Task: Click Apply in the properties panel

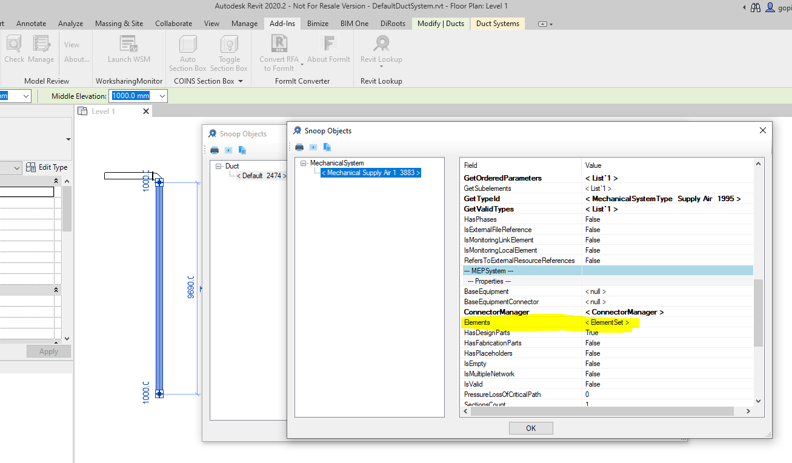Action: coord(48,351)
